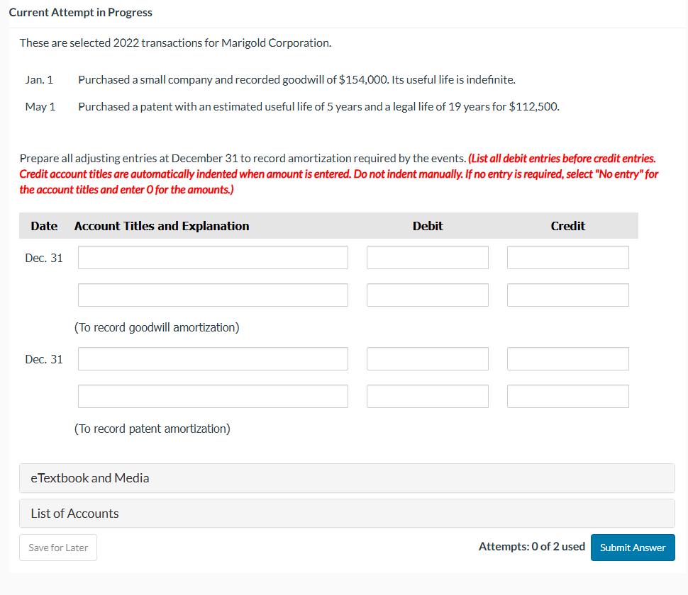Click goodwill entry second row debit field
Screen dimensions: 688x595
pyautogui.click(x=428, y=295)
